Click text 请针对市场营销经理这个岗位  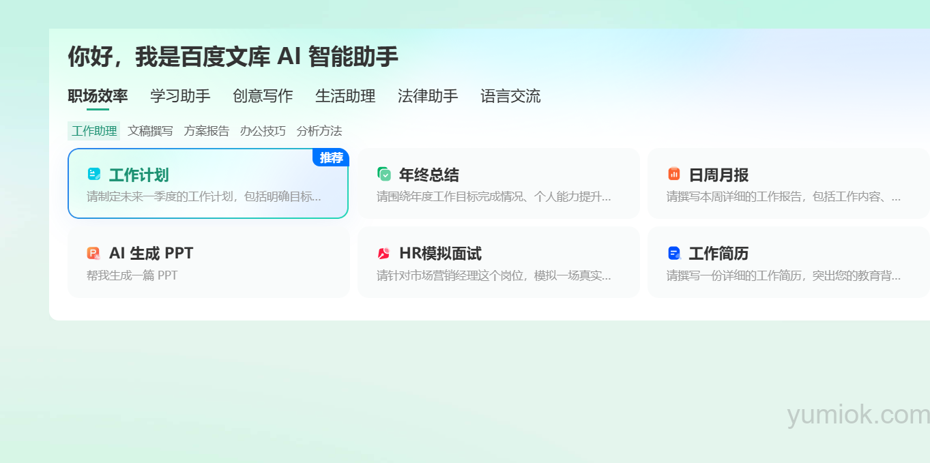pyautogui.click(x=451, y=275)
